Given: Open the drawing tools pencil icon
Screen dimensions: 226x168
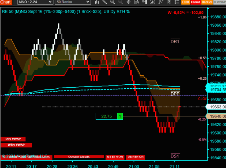Looking at the screenshot, I should (x=105, y=2).
